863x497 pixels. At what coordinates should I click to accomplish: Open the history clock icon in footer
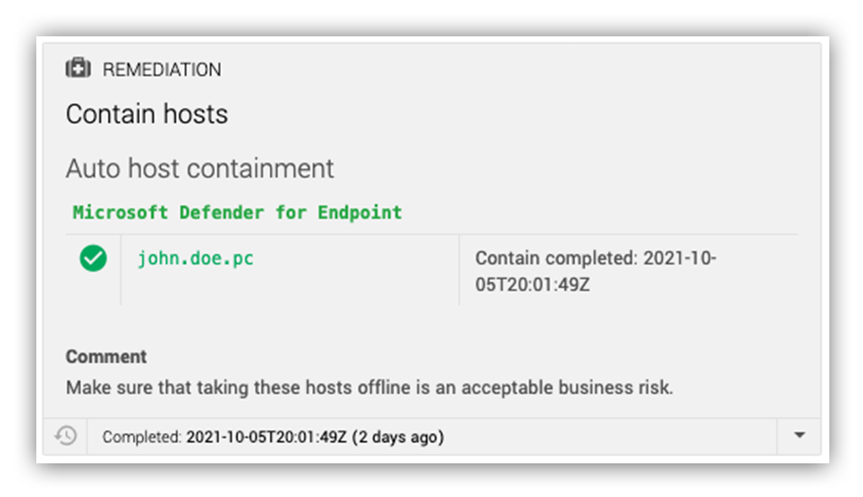[x=66, y=436]
